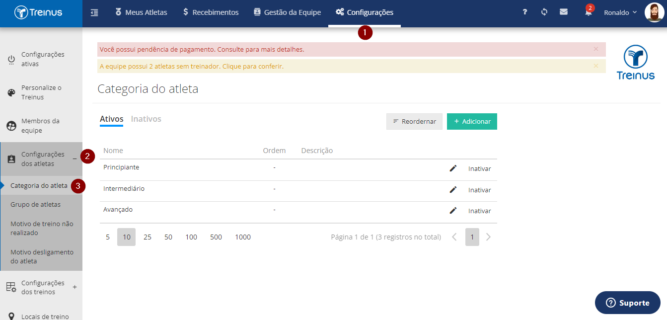The height and width of the screenshot is (320, 667).
Task: Open Membros da equipe in sidebar
Action: pos(41,126)
